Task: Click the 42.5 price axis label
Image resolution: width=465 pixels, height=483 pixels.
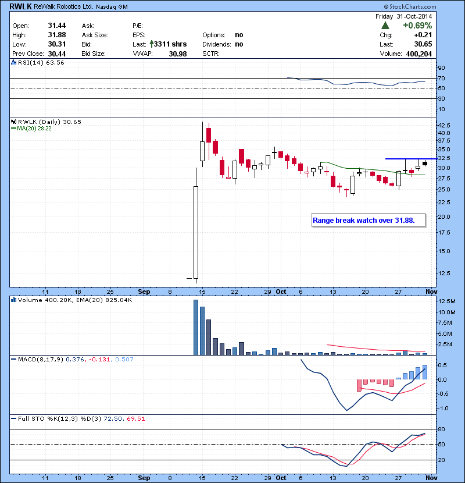Action: pyautogui.click(x=444, y=125)
